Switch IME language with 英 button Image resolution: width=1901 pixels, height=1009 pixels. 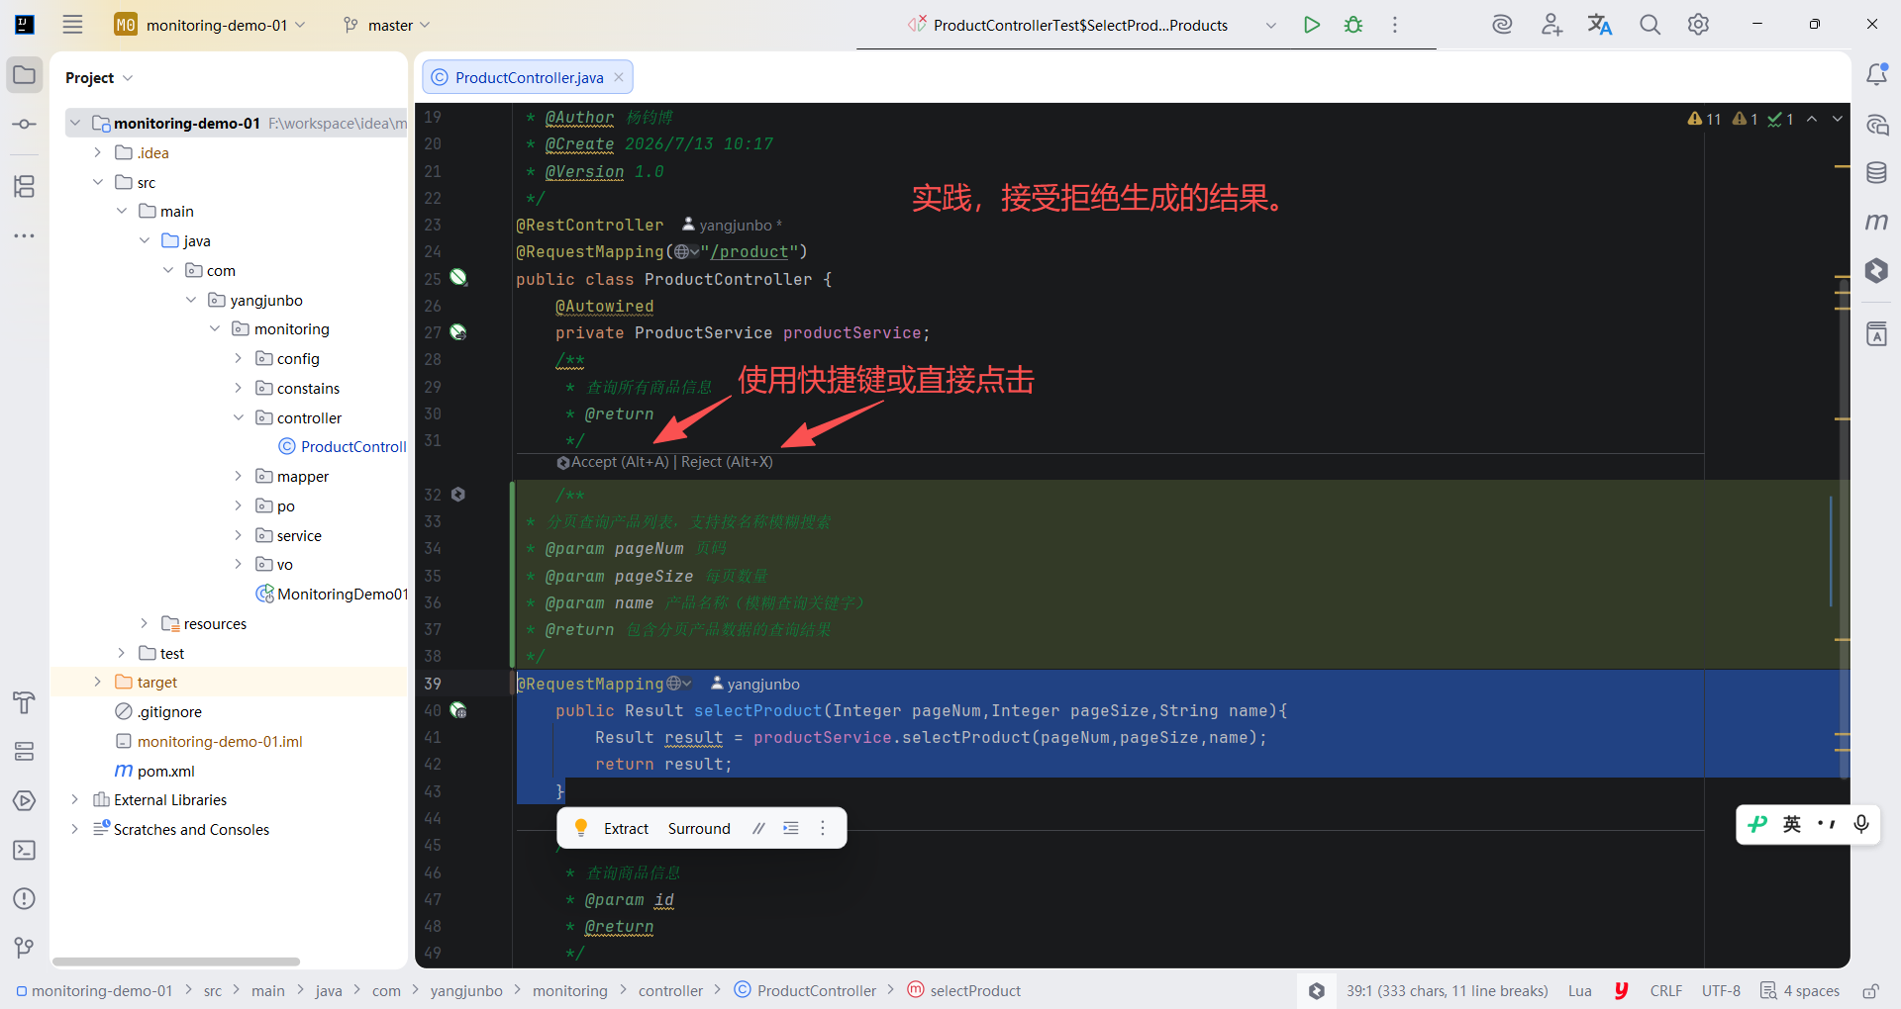click(x=1792, y=824)
